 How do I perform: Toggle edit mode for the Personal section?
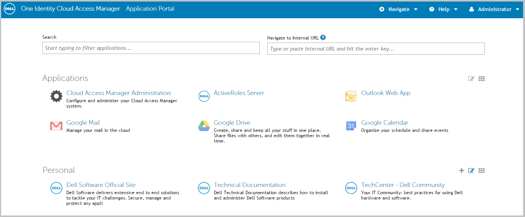click(x=471, y=171)
